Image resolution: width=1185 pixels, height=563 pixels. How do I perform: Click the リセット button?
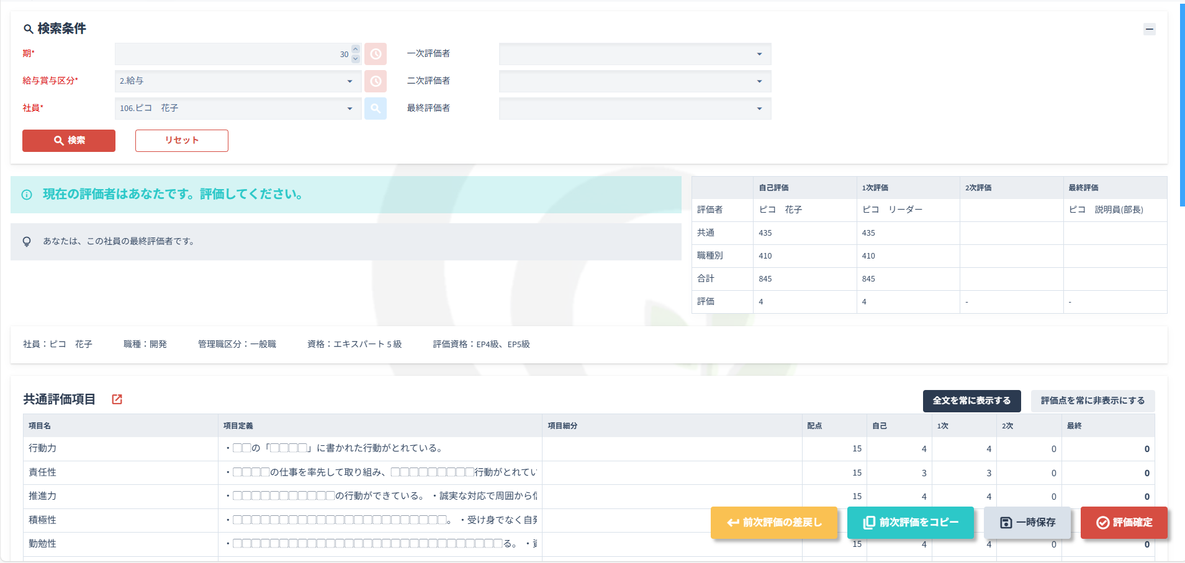182,141
